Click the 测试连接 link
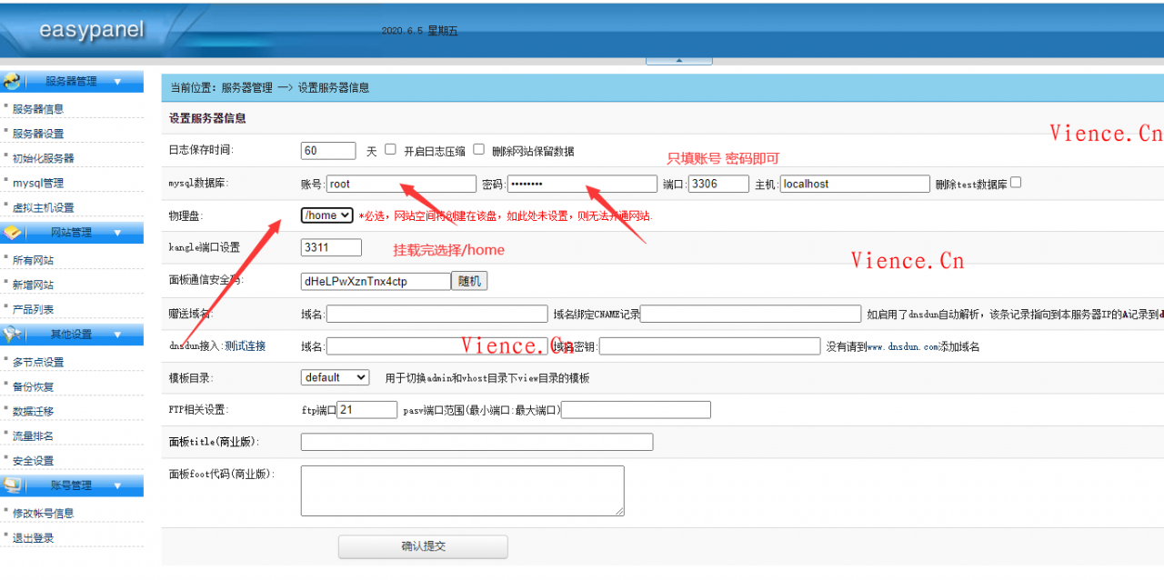 coord(246,346)
